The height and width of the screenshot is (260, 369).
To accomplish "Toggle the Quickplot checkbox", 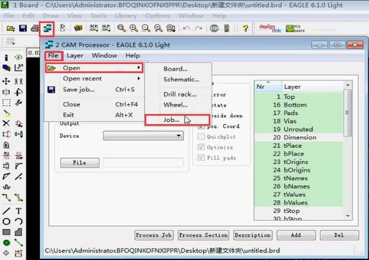I will pos(201,137).
